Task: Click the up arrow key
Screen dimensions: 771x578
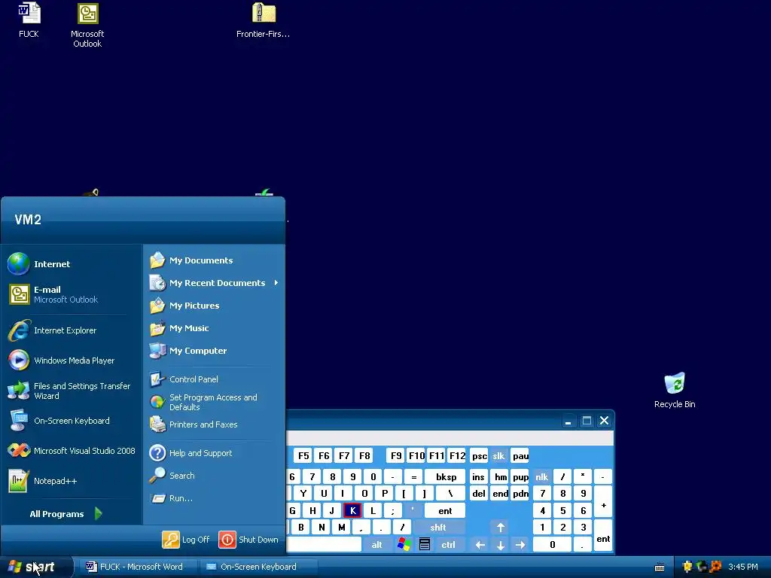Action: point(501,528)
